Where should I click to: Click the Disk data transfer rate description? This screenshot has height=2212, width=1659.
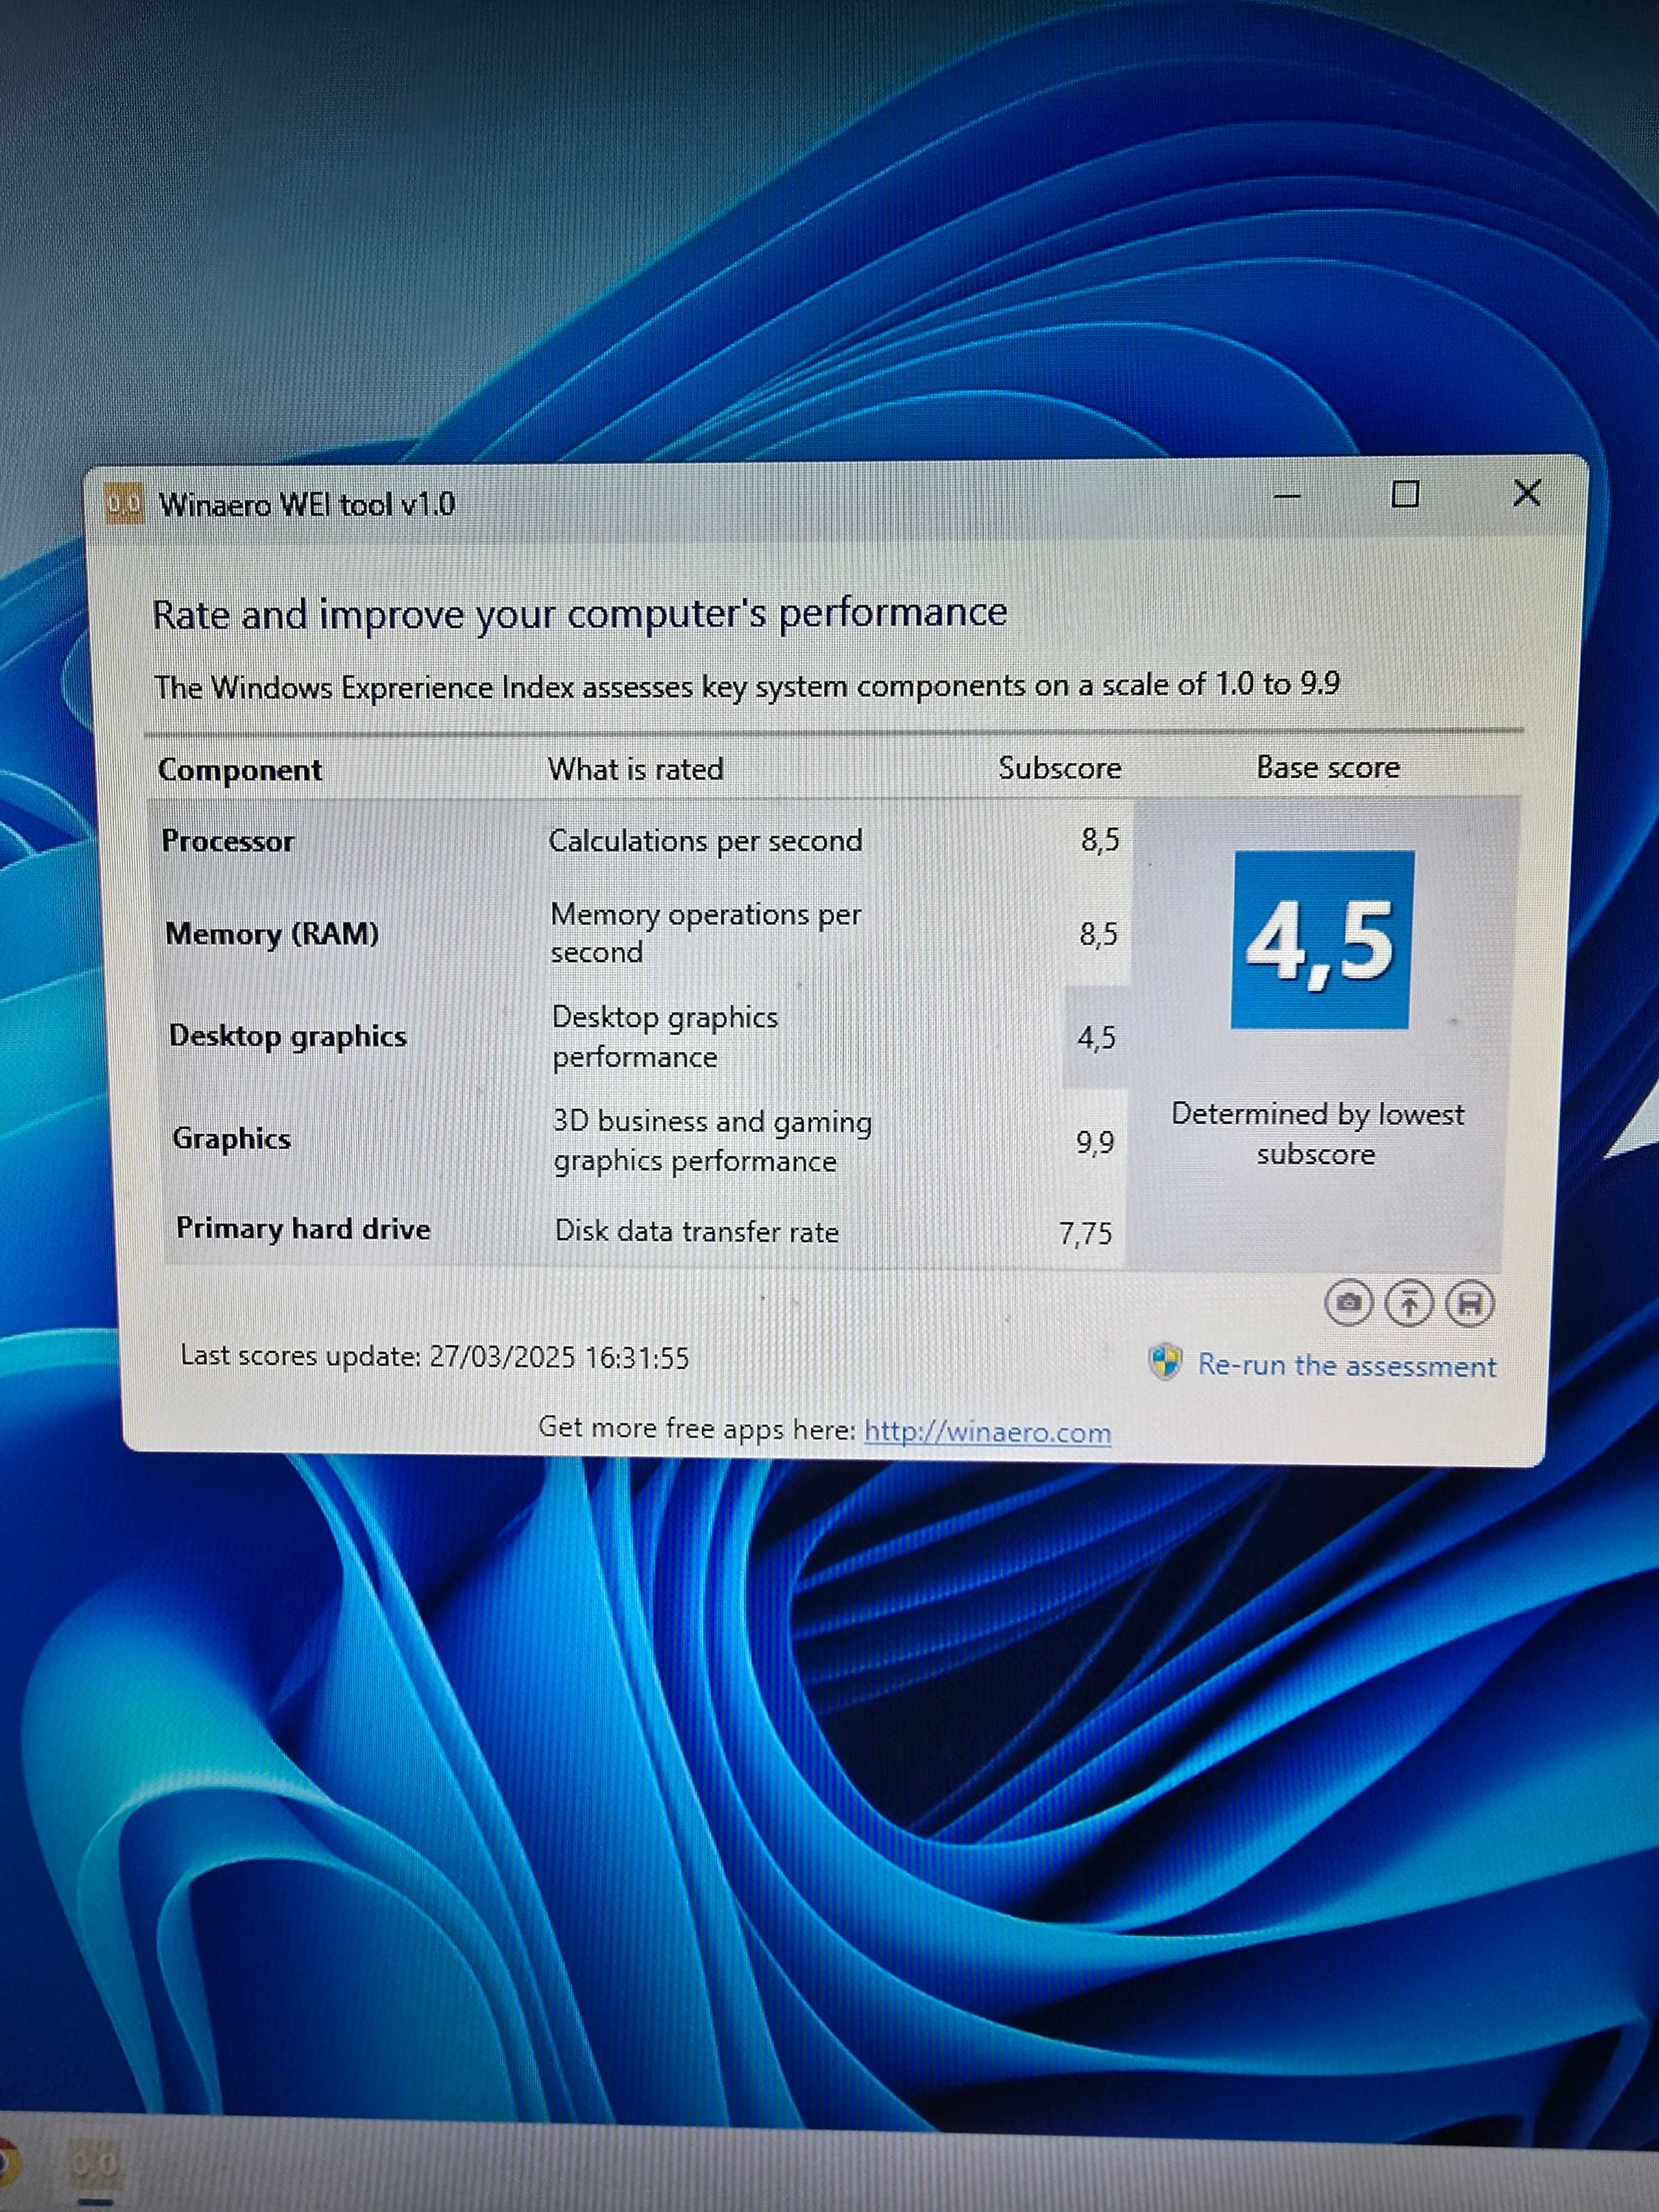(697, 1231)
